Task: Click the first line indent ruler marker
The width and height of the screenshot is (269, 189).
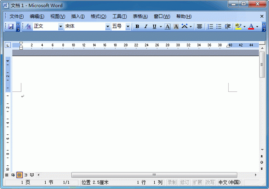Action: [21, 43]
